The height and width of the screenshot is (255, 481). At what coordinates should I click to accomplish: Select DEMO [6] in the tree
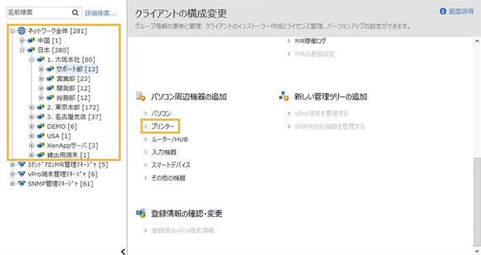(62, 126)
